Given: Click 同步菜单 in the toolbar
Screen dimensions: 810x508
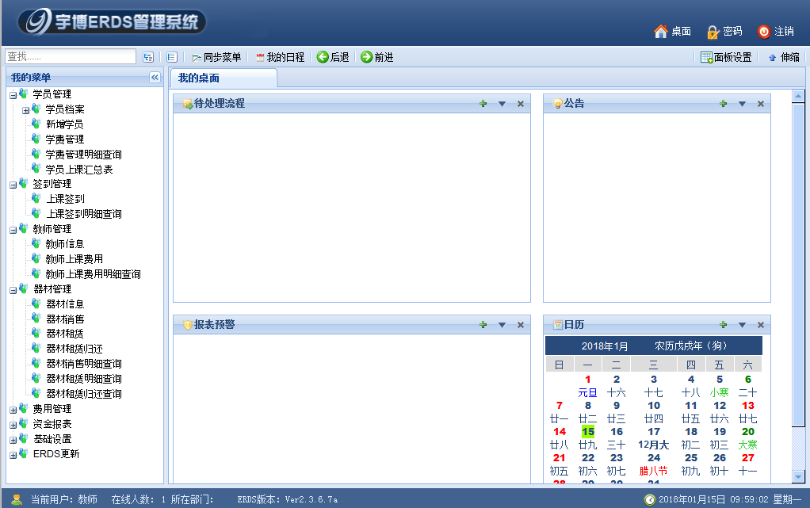Looking at the screenshot, I should (x=216, y=57).
